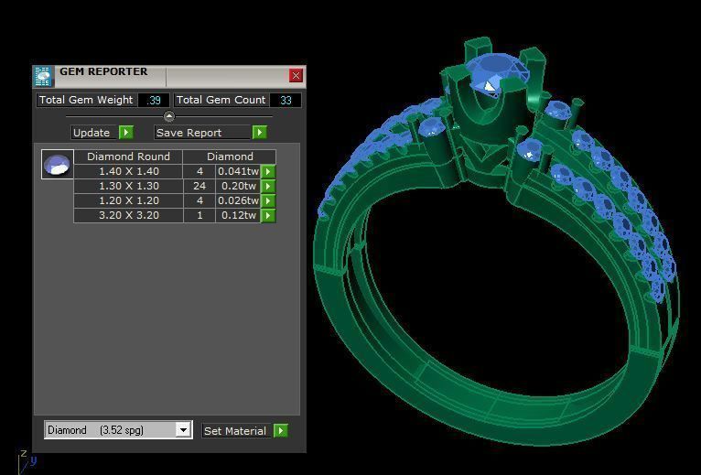
Task: Click the Total Gem Count value 33
Action: pyautogui.click(x=286, y=100)
